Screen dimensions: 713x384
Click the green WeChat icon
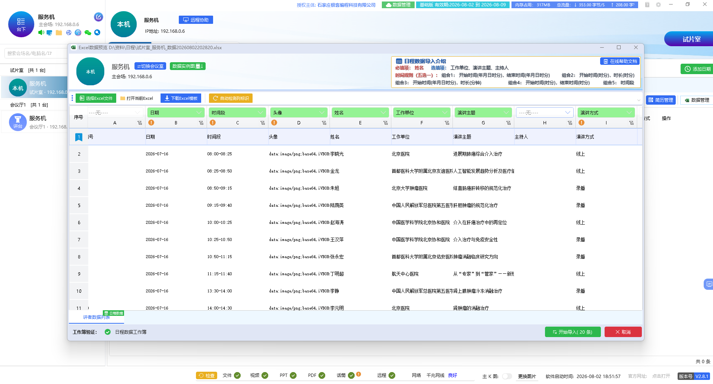[88, 33]
